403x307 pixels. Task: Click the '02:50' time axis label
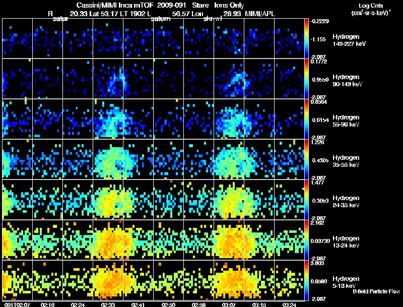coord(168,304)
